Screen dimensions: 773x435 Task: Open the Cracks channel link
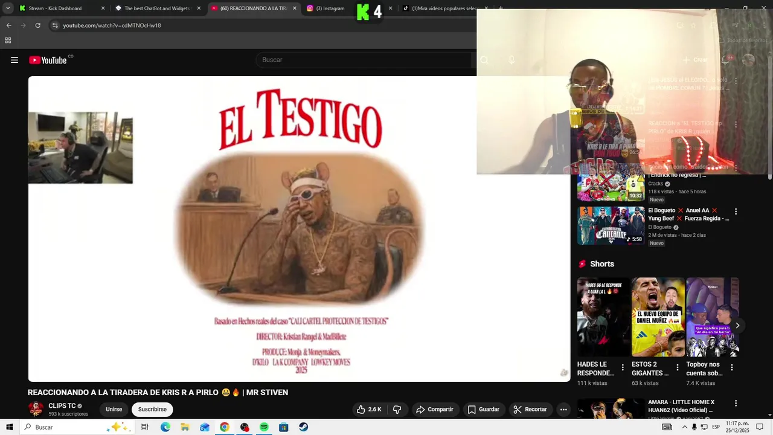pyautogui.click(x=655, y=184)
